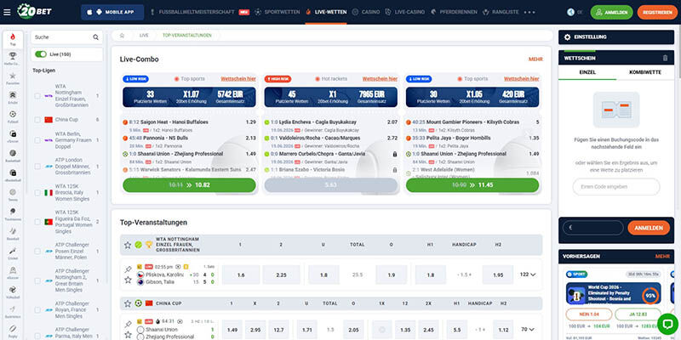This screenshot has width=681, height=340.
Task: Switch to the Kombiwette betslip tab
Action: pyautogui.click(x=645, y=72)
